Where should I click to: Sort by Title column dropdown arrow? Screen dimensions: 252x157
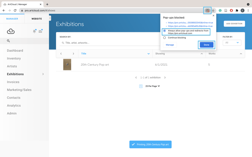tap(148, 54)
